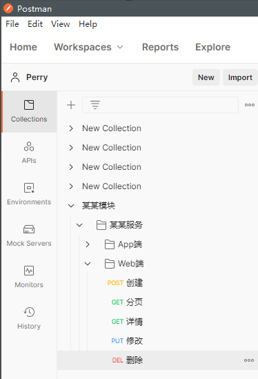The image size is (258, 379).
Task: Open the Environments sidebar section
Action: coord(29,195)
